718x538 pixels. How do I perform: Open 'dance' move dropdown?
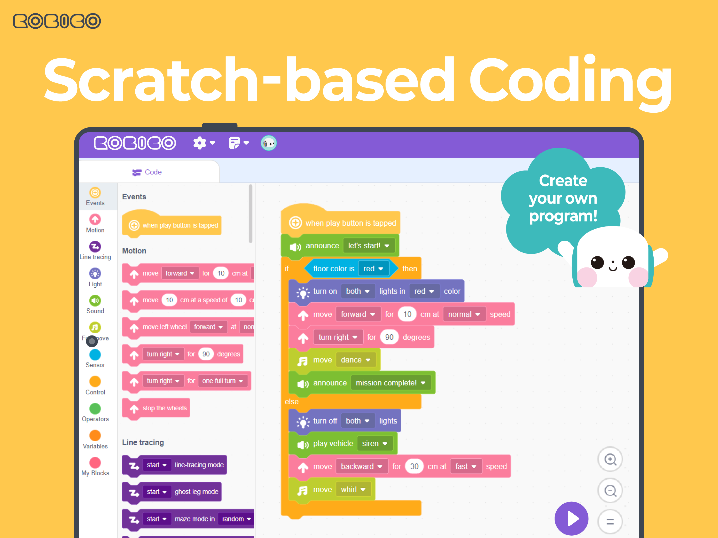point(356,360)
